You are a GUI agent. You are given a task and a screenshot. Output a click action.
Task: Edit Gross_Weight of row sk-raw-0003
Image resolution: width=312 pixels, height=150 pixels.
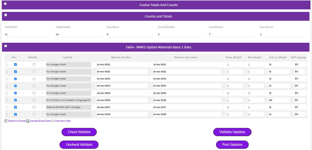point(235,79)
